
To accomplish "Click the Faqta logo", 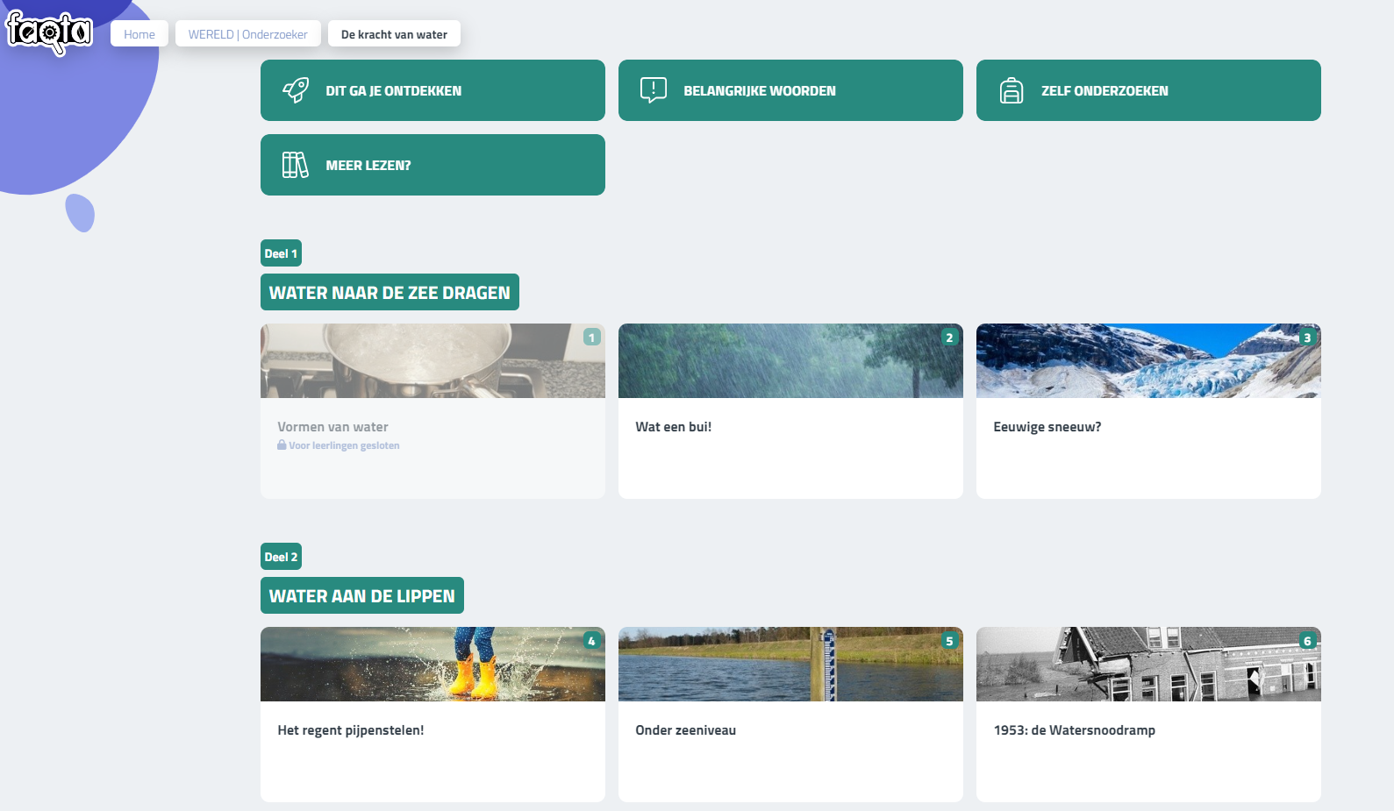I will 49,32.
